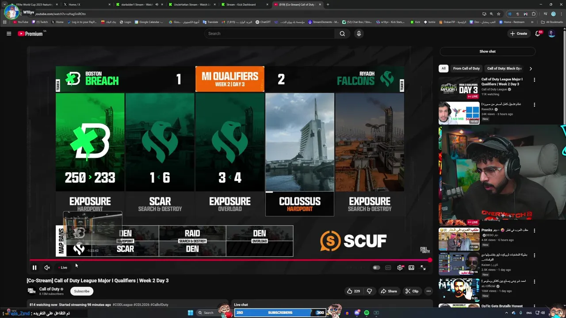This screenshot has width=566, height=318.
Task: Click the red video progress bar
Action: (x=230, y=260)
